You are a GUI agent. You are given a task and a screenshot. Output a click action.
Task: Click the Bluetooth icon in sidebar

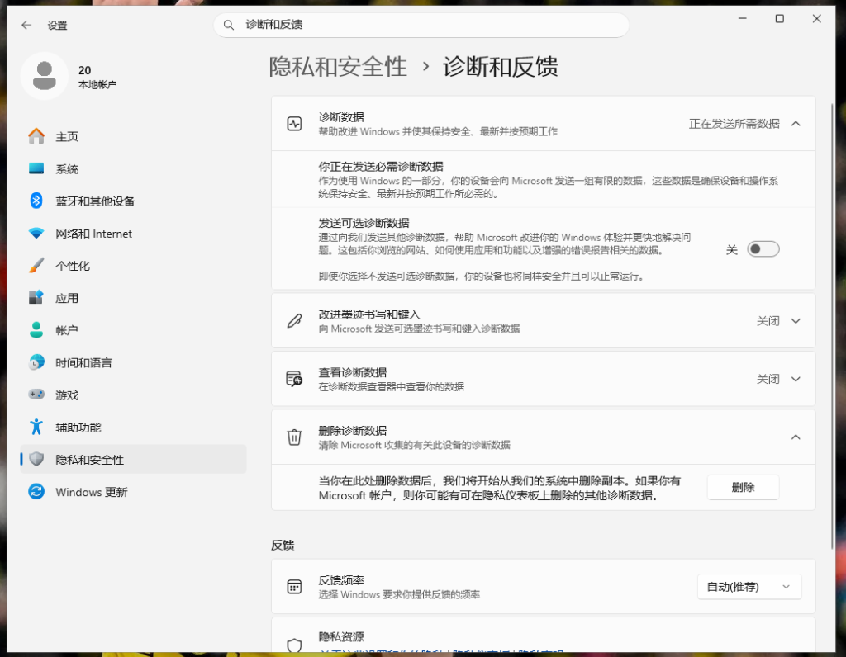(x=36, y=201)
